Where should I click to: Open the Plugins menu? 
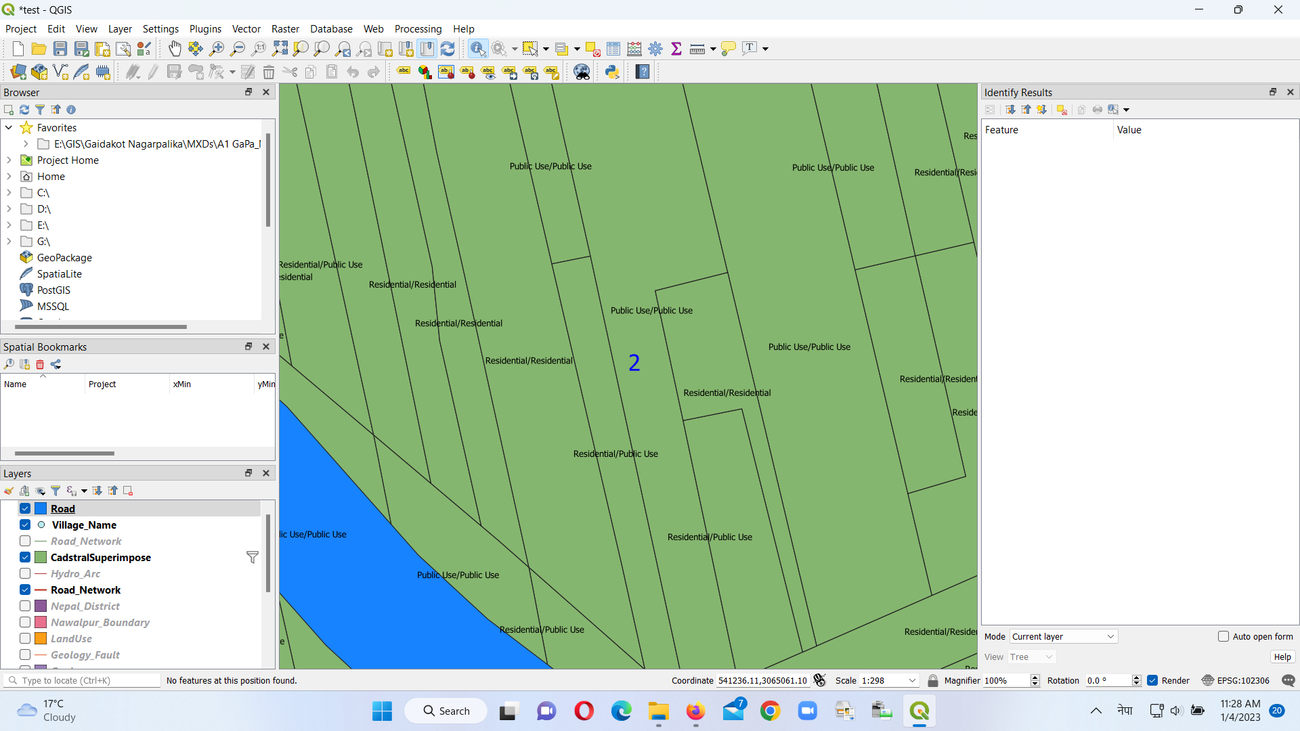pos(205,28)
